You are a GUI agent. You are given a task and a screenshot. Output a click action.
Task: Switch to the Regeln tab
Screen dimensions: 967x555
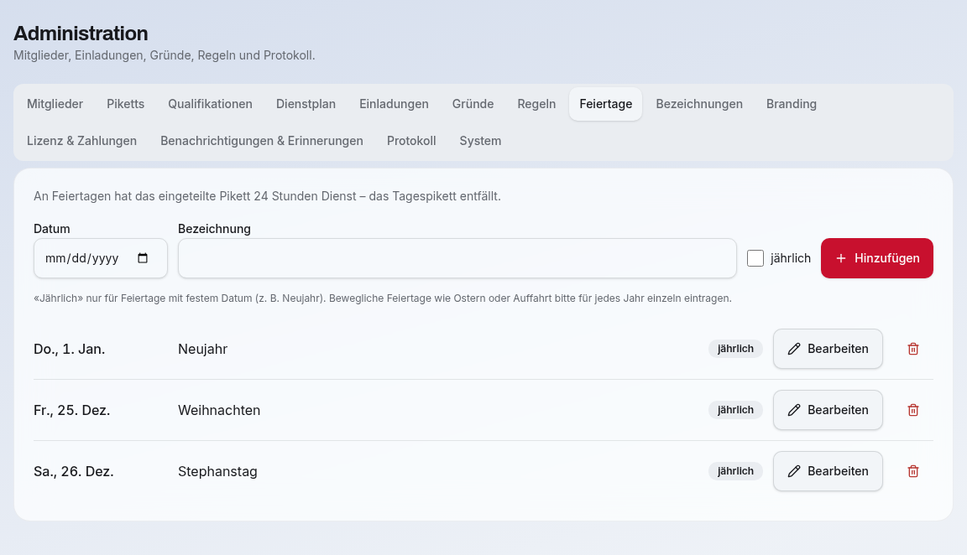point(536,104)
